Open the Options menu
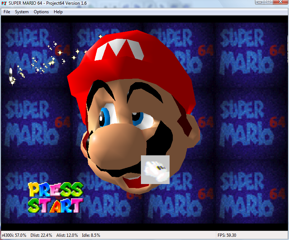This screenshot has height=240, width=289. (x=41, y=12)
